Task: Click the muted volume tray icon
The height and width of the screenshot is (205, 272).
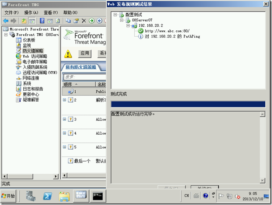Action: [x=237, y=196]
